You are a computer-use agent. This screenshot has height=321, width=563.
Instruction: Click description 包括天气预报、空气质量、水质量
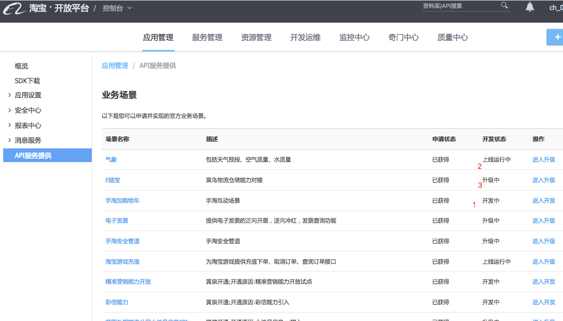248,159
